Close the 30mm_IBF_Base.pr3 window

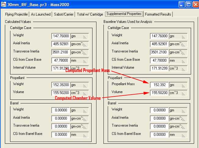point(195,4)
